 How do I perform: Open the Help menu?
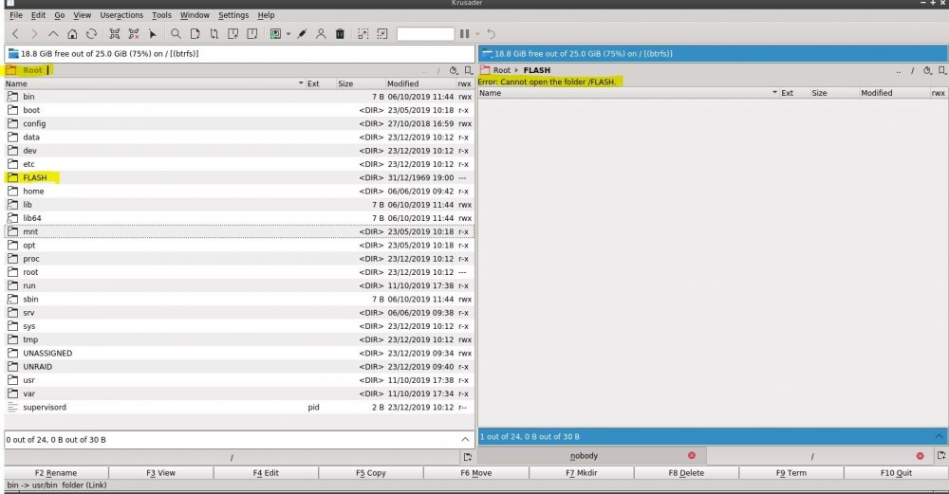click(x=266, y=15)
